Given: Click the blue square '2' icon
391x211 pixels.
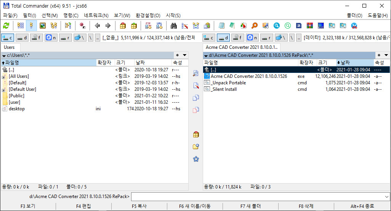Looking at the screenshot, I should 299,26.
